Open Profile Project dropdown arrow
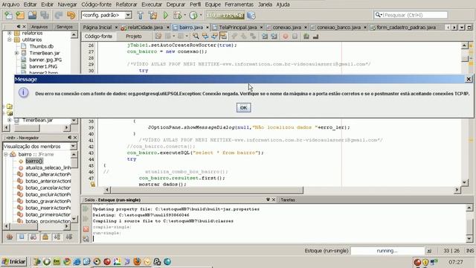476x268 pixels. pos(201,15)
